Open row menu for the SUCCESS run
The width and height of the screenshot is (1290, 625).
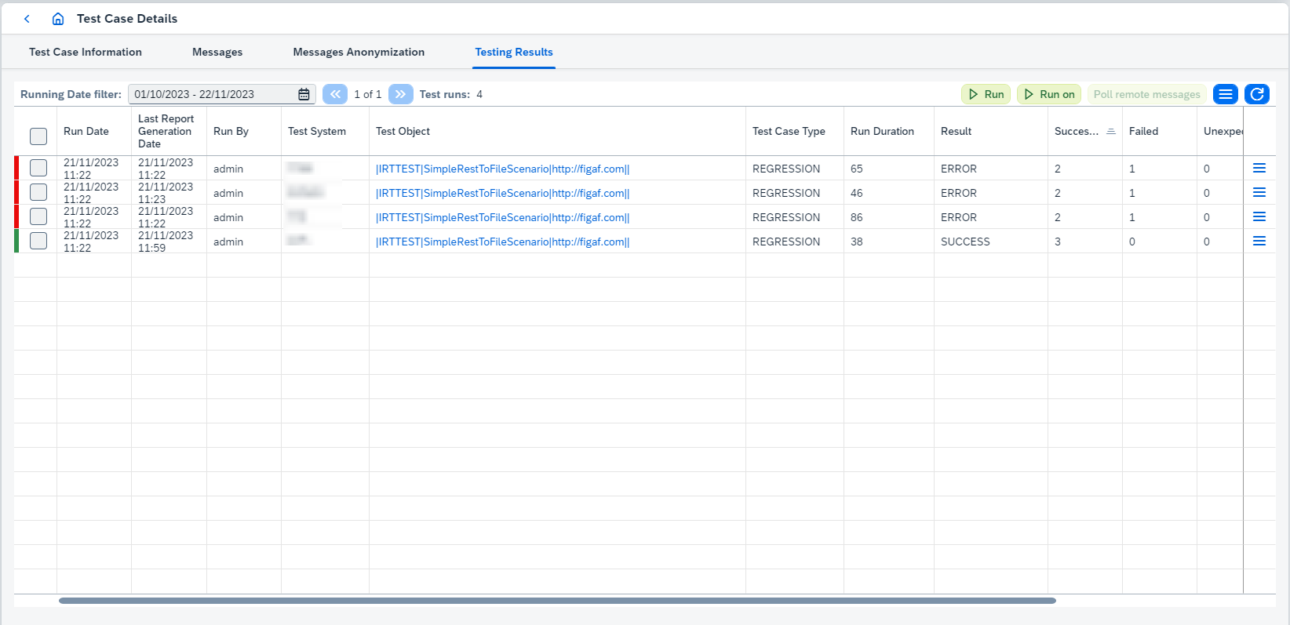[x=1259, y=241]
